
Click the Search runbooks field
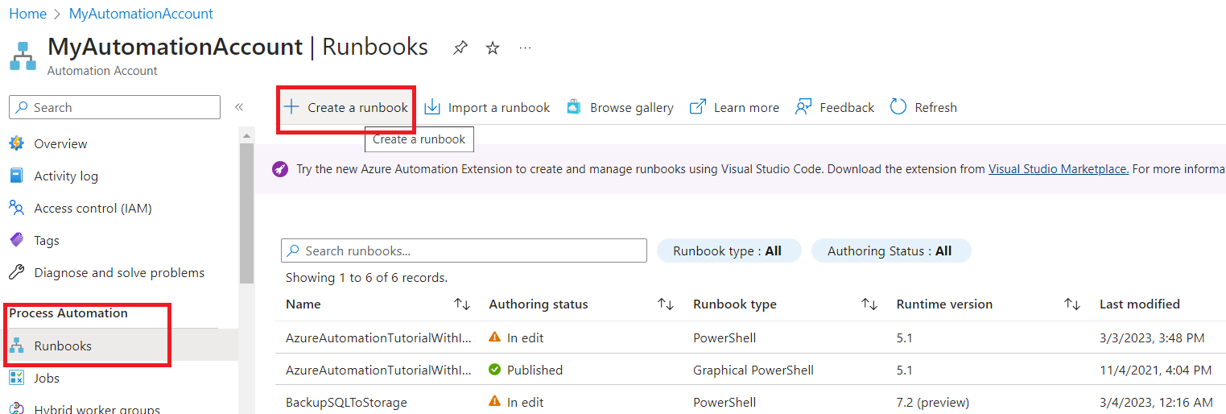pyautogui.click(x=464, y=250)
